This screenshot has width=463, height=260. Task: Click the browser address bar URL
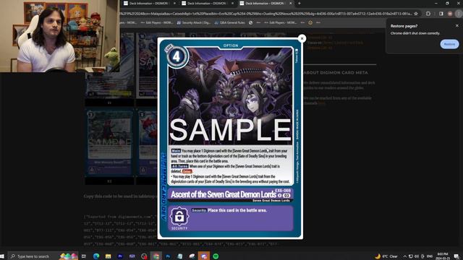(x=266, y=14)
